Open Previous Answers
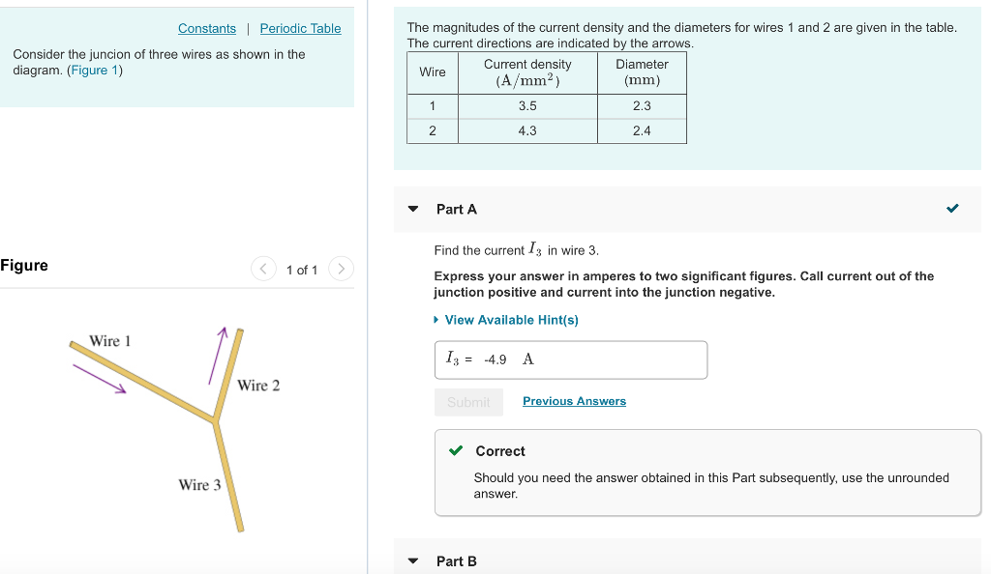The height and width of the screenshot is (574, 991). (x=574, y=401)
